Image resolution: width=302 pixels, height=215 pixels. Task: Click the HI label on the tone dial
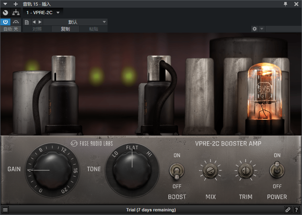149,154
